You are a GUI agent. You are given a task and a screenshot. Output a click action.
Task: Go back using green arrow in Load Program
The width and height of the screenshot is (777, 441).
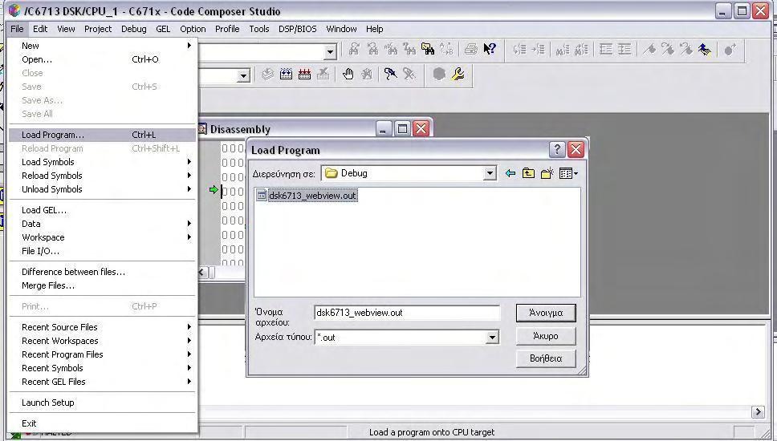[x=510, y=173]
